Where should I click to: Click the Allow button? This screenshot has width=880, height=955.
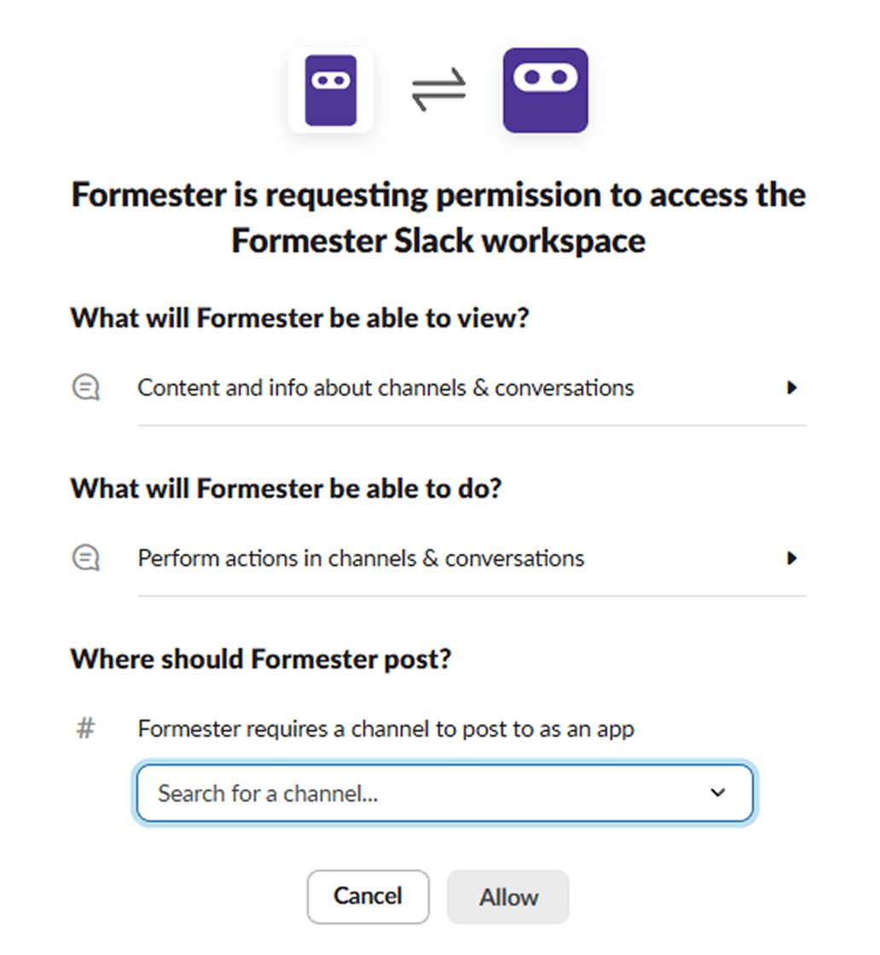pos(507,897)
